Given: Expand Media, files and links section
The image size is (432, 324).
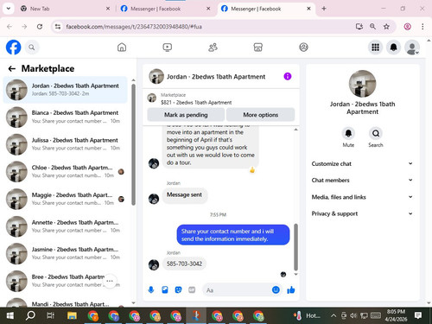Looking at the screenshot, I should pyautogui.click(x=362, y=197).
